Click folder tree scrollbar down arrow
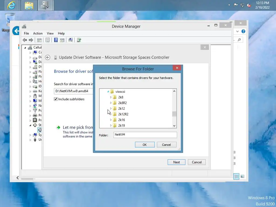 (x=174, y=126)
